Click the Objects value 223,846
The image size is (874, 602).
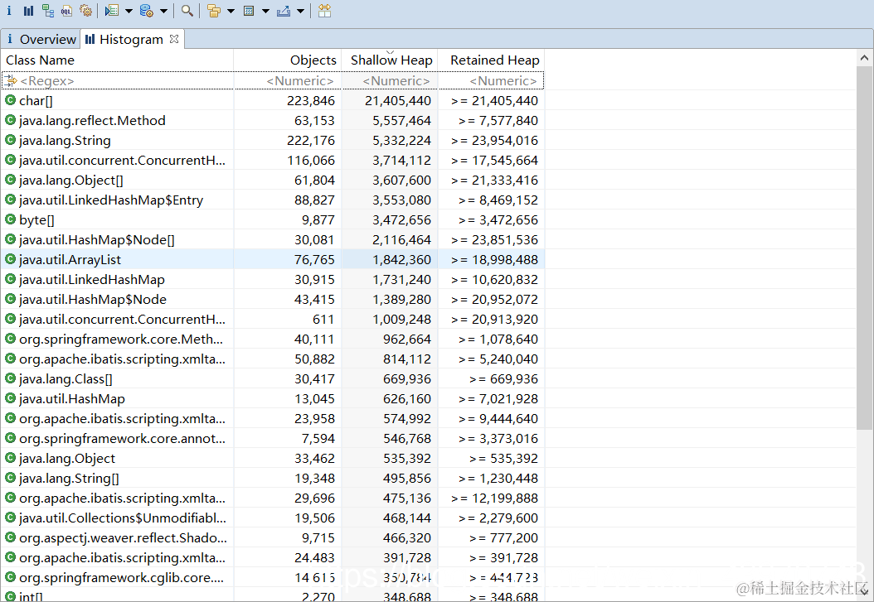311,101
